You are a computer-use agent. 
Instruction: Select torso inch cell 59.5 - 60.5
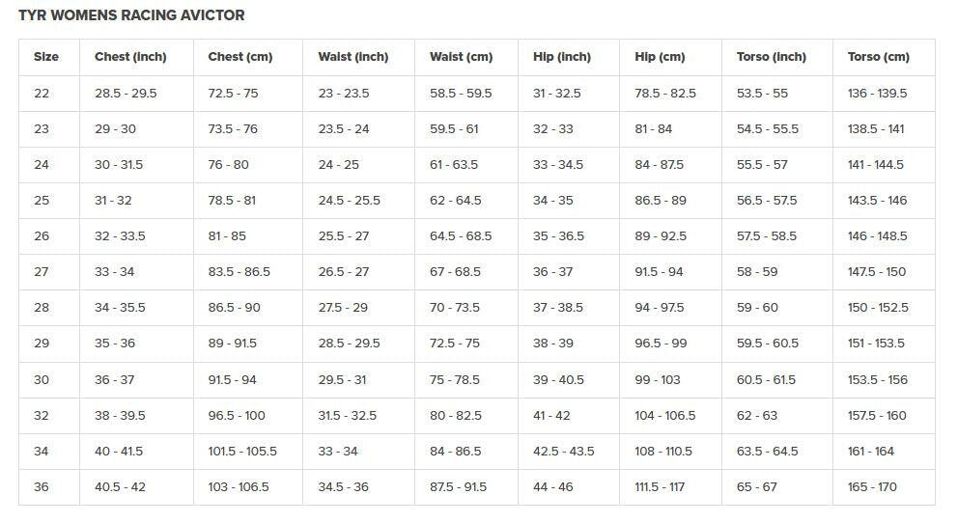(768, 344)
